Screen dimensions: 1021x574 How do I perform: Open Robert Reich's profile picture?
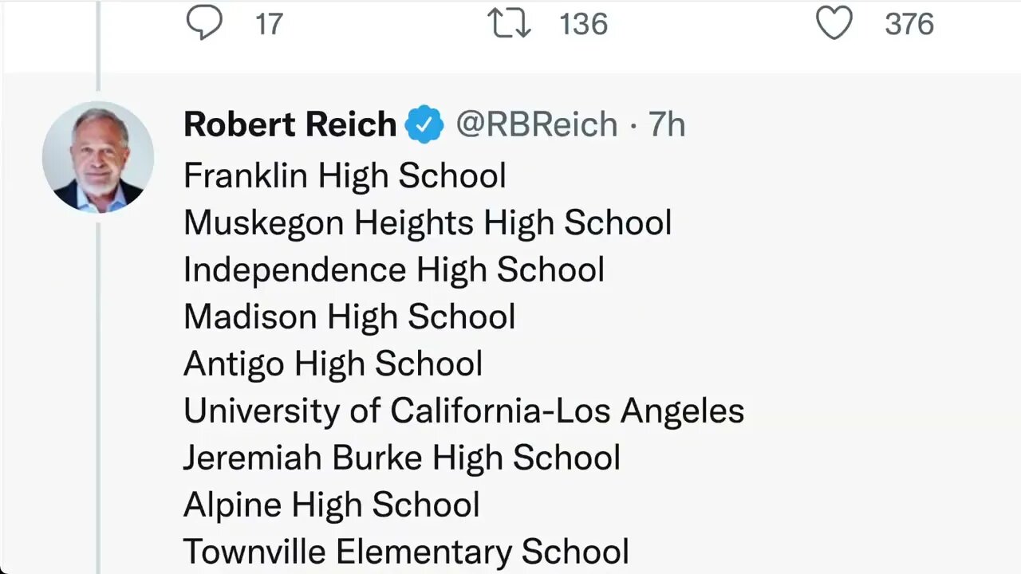97,157
